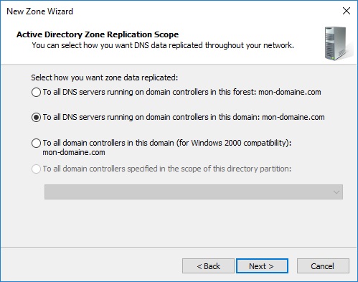The height and width of the screenshot is (282, 358).
Task: Click the label text ending "this forest: mon-domaine.com"
Action: 182,92
